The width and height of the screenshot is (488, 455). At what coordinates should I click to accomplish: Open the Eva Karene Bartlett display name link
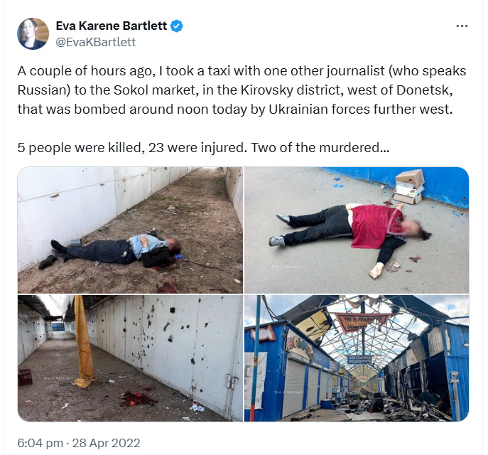click(x=112, y=26)
